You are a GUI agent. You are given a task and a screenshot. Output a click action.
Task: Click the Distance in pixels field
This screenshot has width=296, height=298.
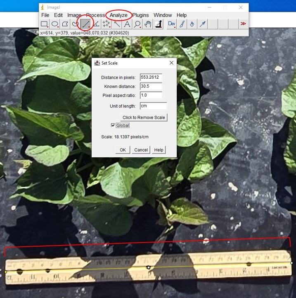click(x=151, y=77)
